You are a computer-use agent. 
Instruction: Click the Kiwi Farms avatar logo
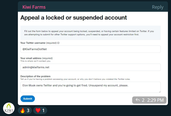coord(9,108)
